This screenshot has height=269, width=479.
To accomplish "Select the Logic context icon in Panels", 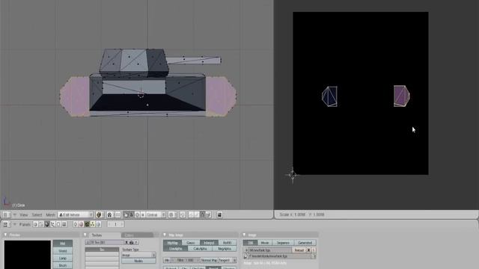I will pyautogui.click(x=35, y=224).
